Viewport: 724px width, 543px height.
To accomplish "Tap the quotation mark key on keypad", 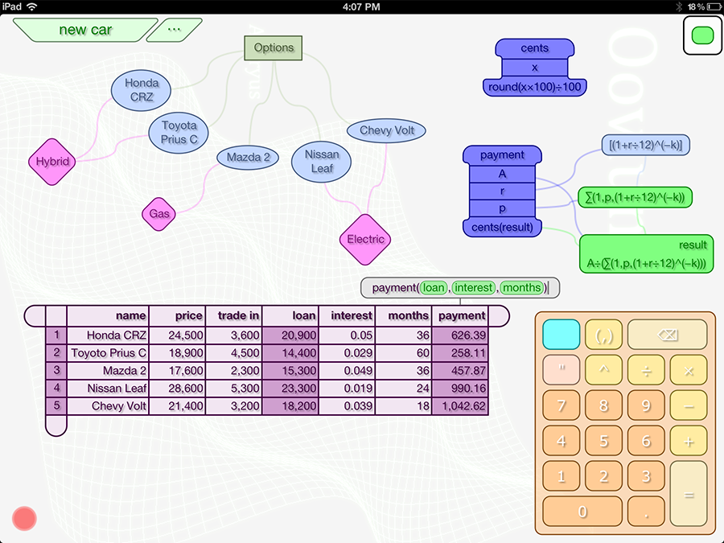I will pyautogui.click(x=561, y=370).
